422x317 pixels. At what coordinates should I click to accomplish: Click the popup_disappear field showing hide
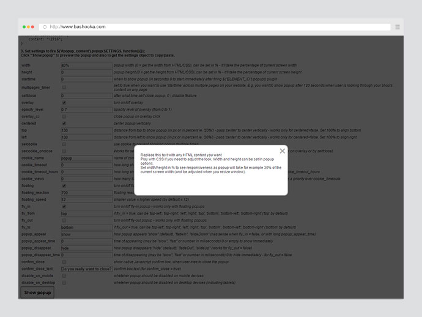click(86, 248)
